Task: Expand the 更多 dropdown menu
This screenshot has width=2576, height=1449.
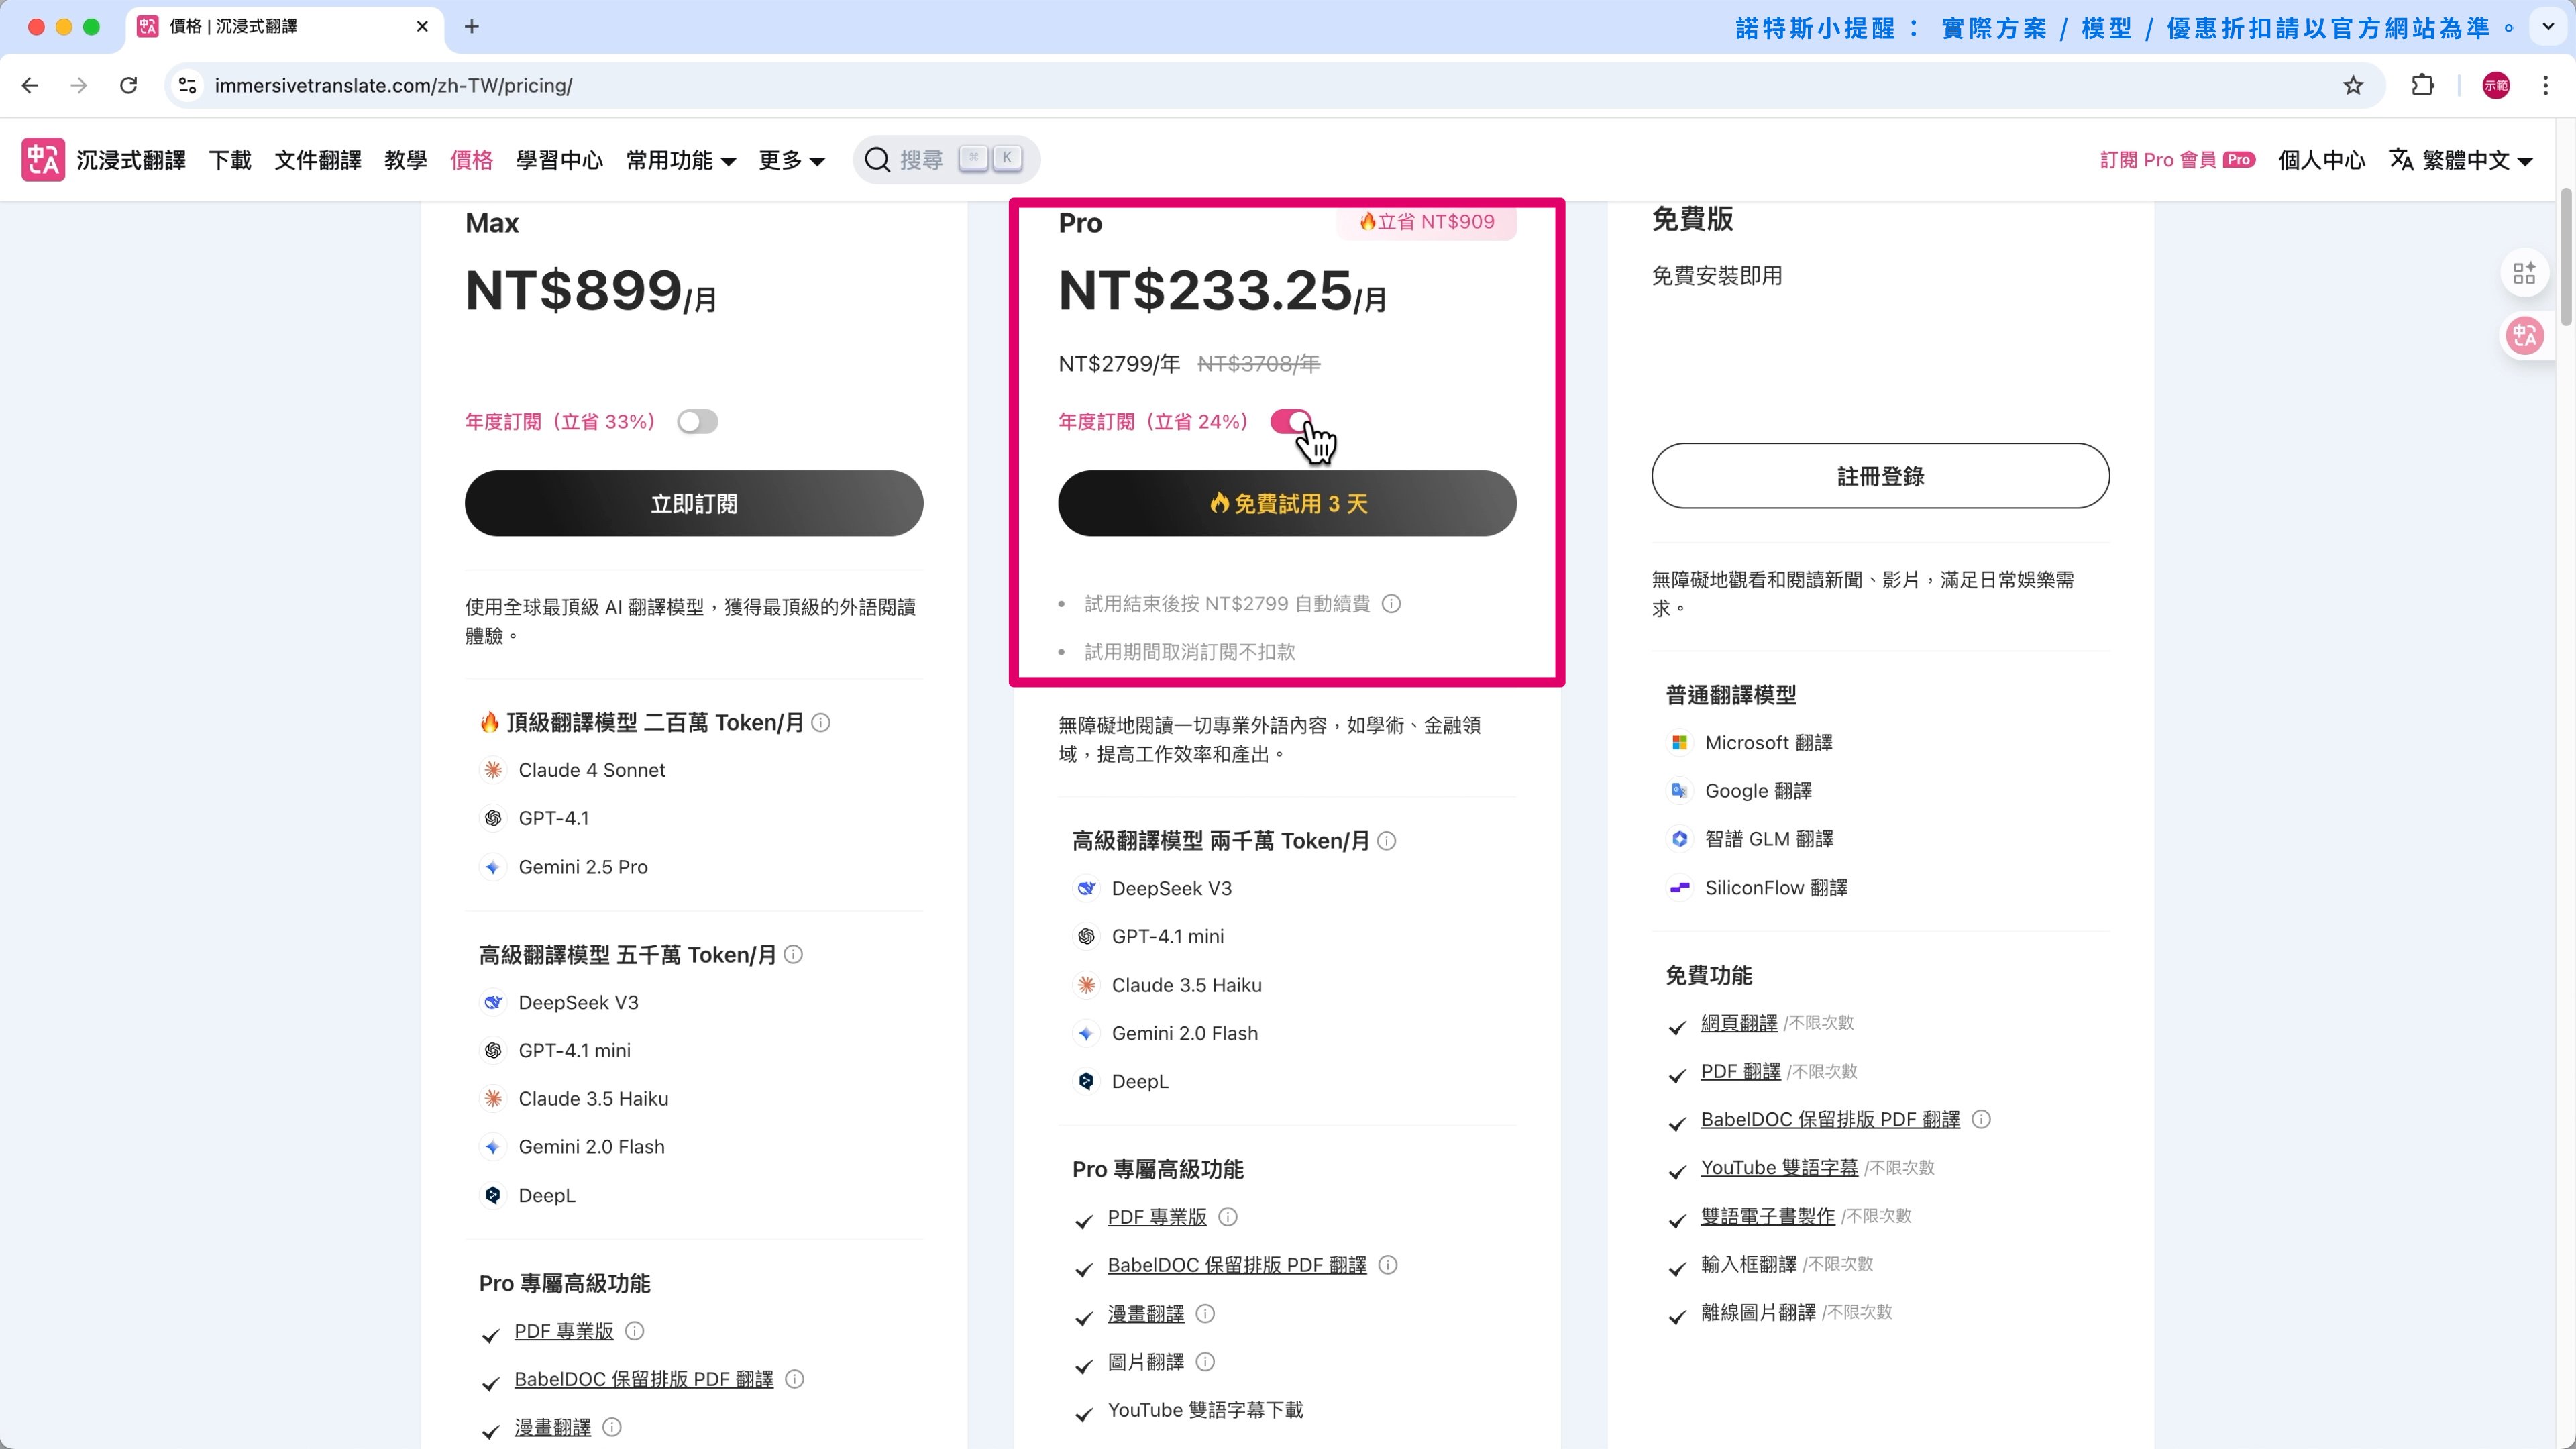Action: (x=791, y=160)
